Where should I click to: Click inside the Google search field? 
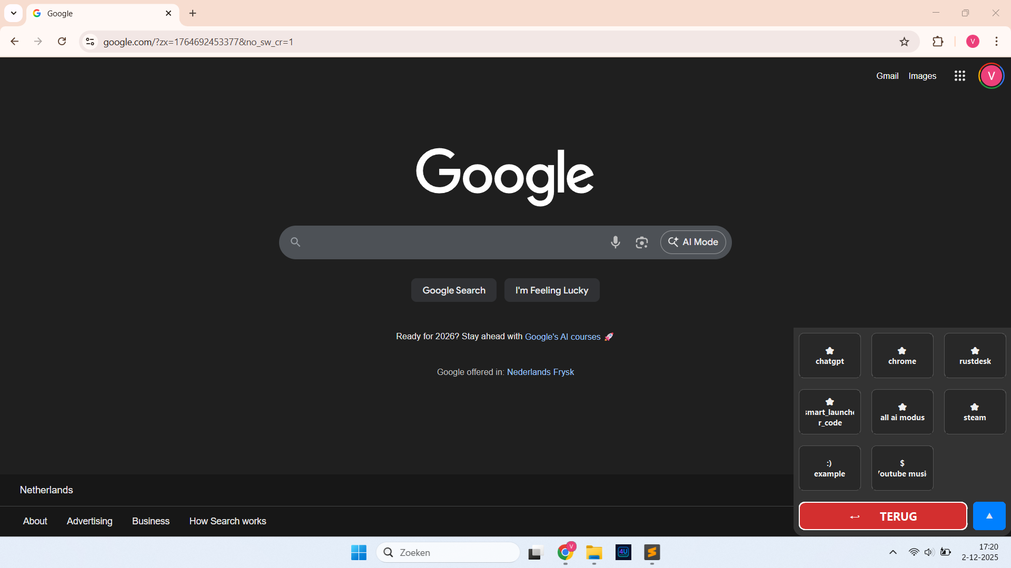coord(453,242)
